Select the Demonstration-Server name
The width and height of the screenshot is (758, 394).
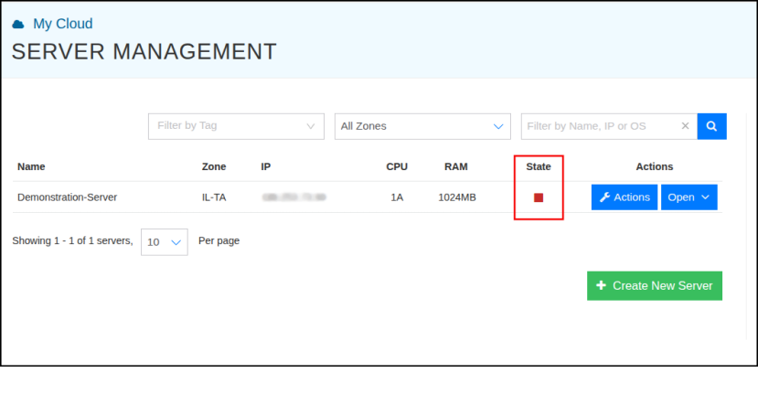pyautogui.click(x=67, y=197)
